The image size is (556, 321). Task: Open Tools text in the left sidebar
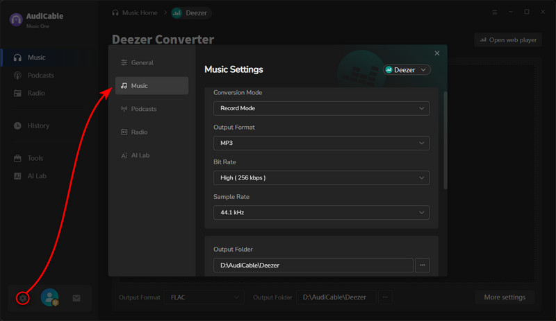(x=35, y=158)
